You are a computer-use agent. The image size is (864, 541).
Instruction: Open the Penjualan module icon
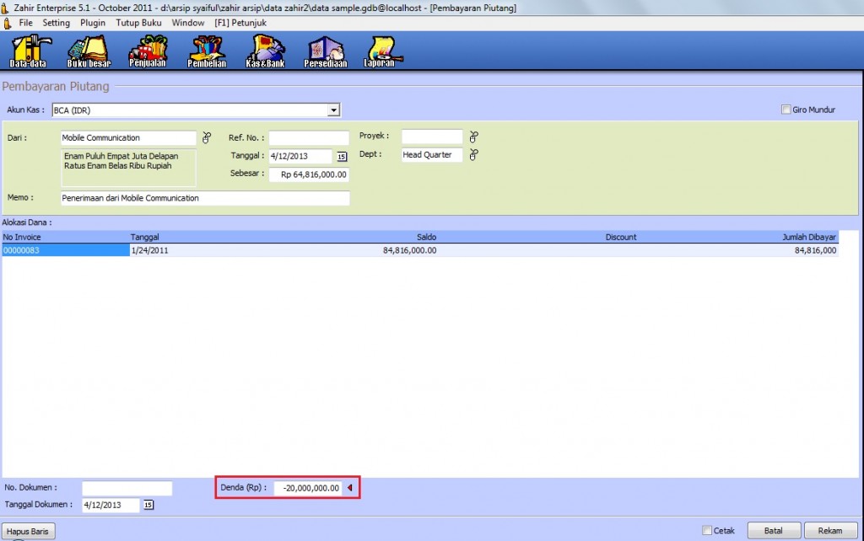coord(148,51)
